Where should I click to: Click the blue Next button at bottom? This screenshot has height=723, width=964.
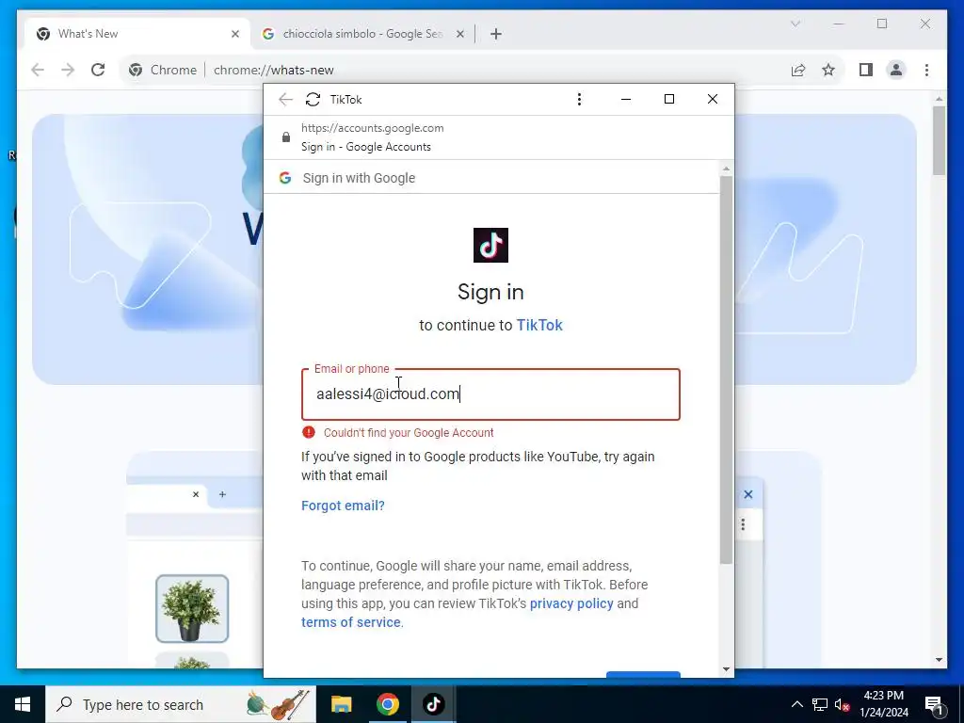[x=643, y=674]
